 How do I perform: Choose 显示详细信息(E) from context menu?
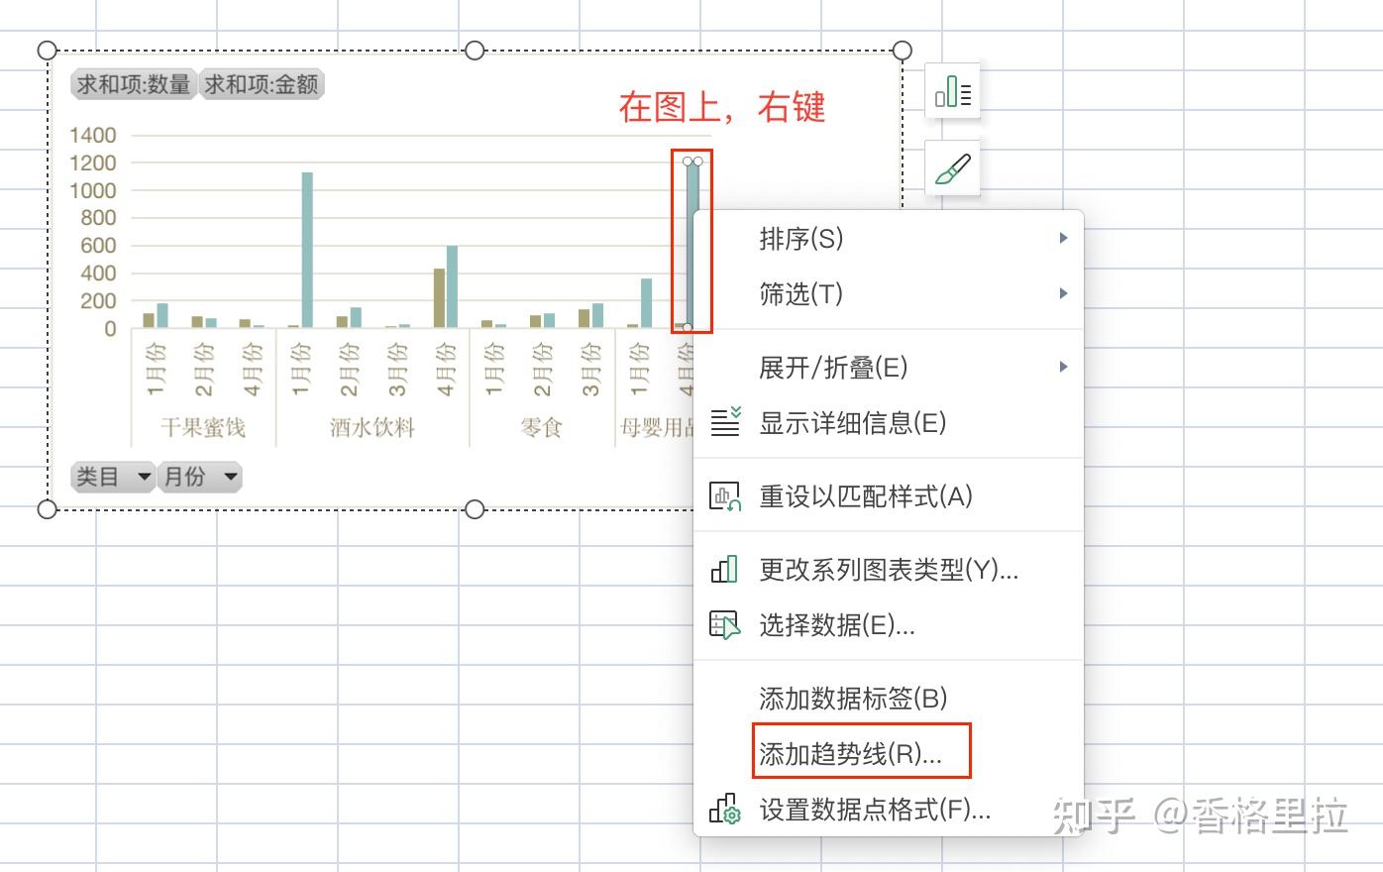(x=889, y=423)
